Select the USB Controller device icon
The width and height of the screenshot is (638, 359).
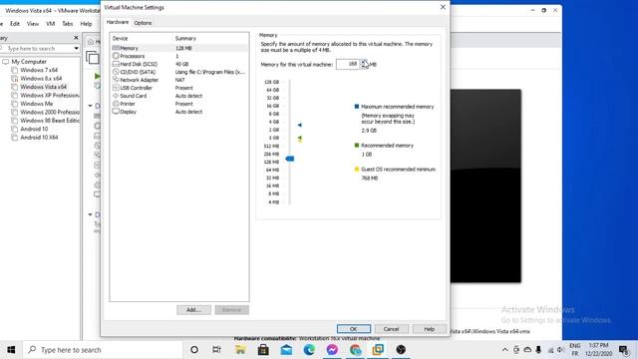pos(116,88)
